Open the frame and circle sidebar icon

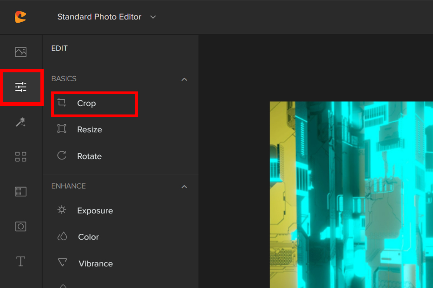tap(21, 226)
